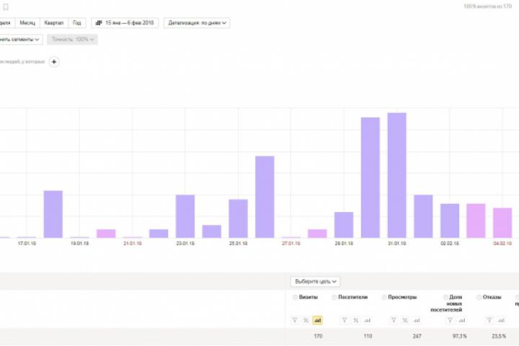This screenshot has height=346, width=519.
Task: Switch period to Квартал
Action: [54, 23]
